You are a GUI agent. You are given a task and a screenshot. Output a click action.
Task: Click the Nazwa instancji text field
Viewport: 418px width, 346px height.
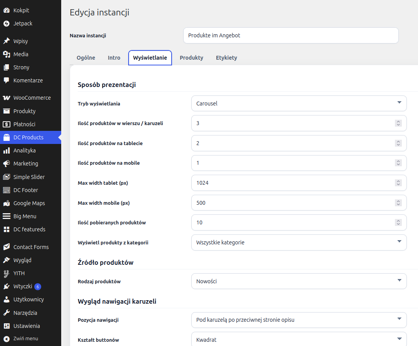point(291,35)
